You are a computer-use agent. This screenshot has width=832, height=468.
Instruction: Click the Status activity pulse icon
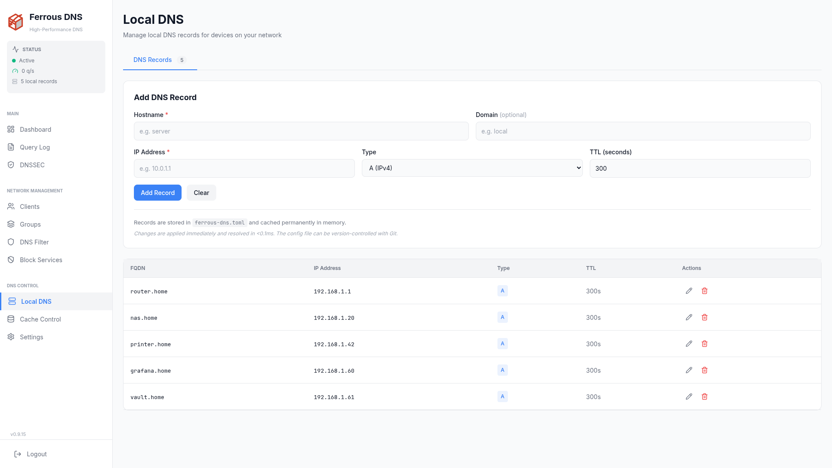tap(16, 49)
